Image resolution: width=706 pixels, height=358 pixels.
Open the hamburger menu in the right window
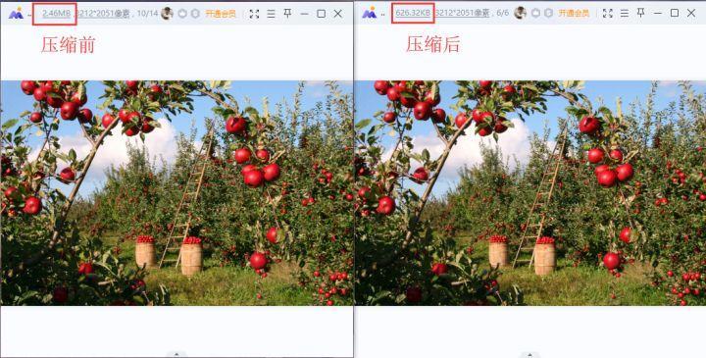[625, 14]
